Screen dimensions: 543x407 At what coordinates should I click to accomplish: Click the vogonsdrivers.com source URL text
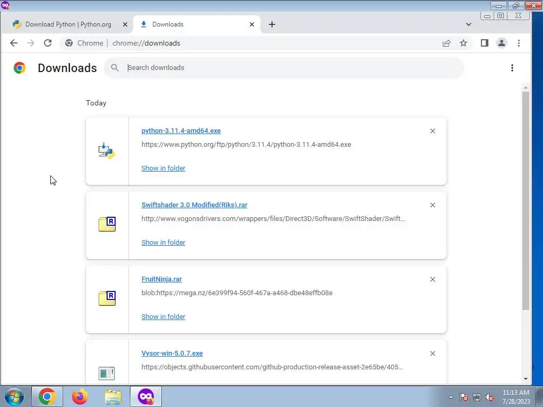point(273,219)
